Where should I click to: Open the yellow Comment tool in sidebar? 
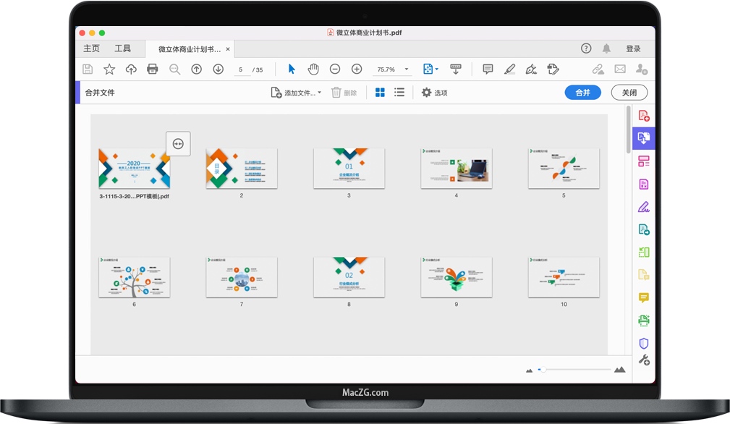pyautogui.click(x=643, y=298)
